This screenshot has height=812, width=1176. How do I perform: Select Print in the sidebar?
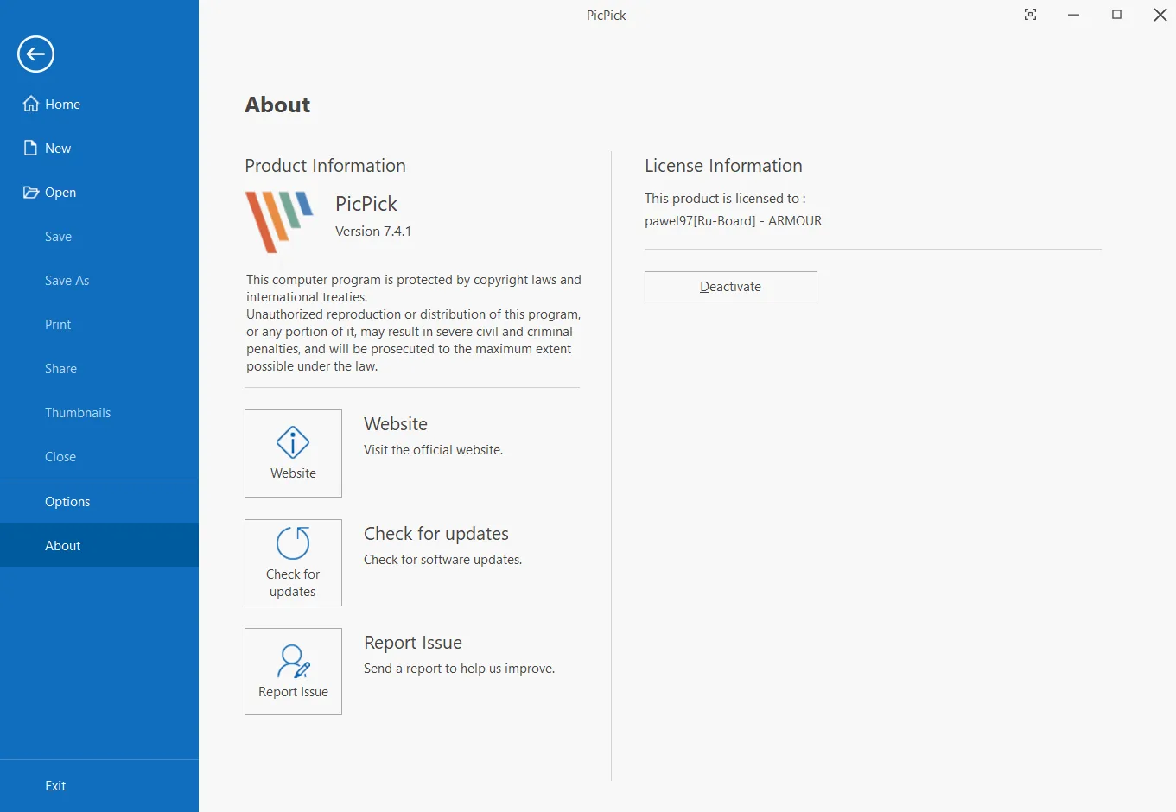(99, 324)
